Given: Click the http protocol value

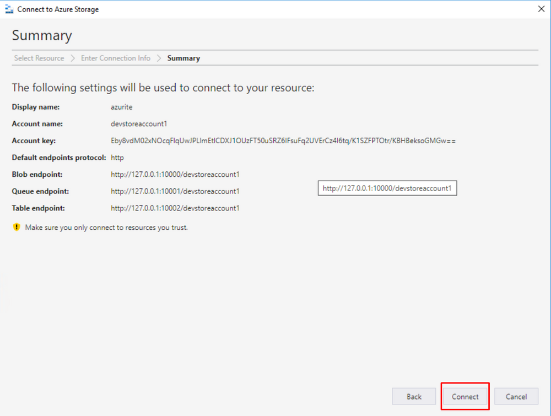Looking at the screenshot, I should click(x=117, y=158).
